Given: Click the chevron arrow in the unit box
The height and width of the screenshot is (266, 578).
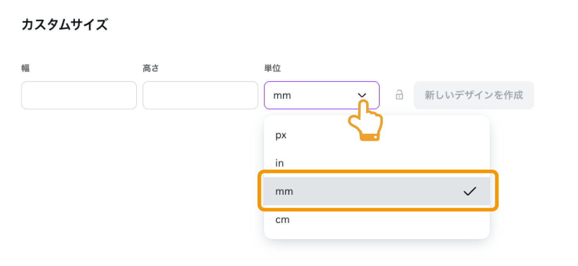Looking at the screenshot, I should pos(362,95).
